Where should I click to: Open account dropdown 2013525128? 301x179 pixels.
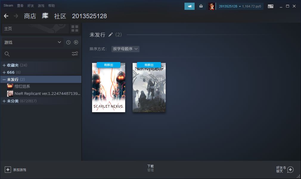(x=230, y=6)
